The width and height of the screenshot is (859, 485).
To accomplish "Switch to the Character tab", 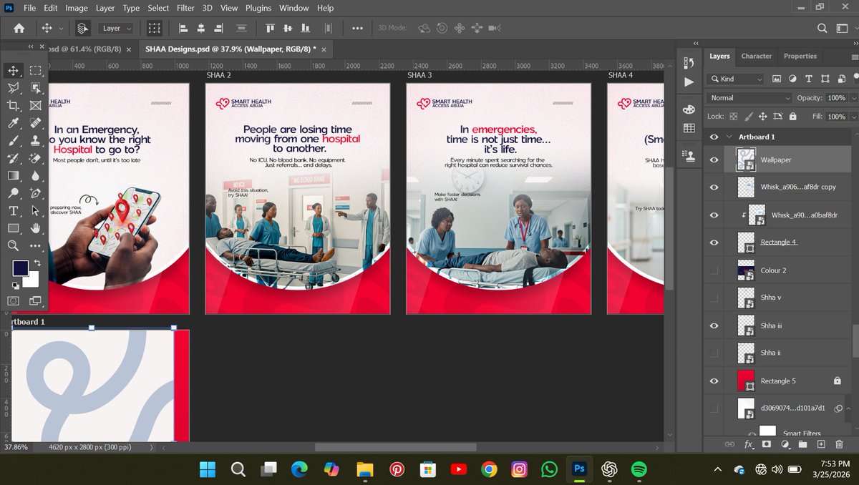I will click(756, 56).
